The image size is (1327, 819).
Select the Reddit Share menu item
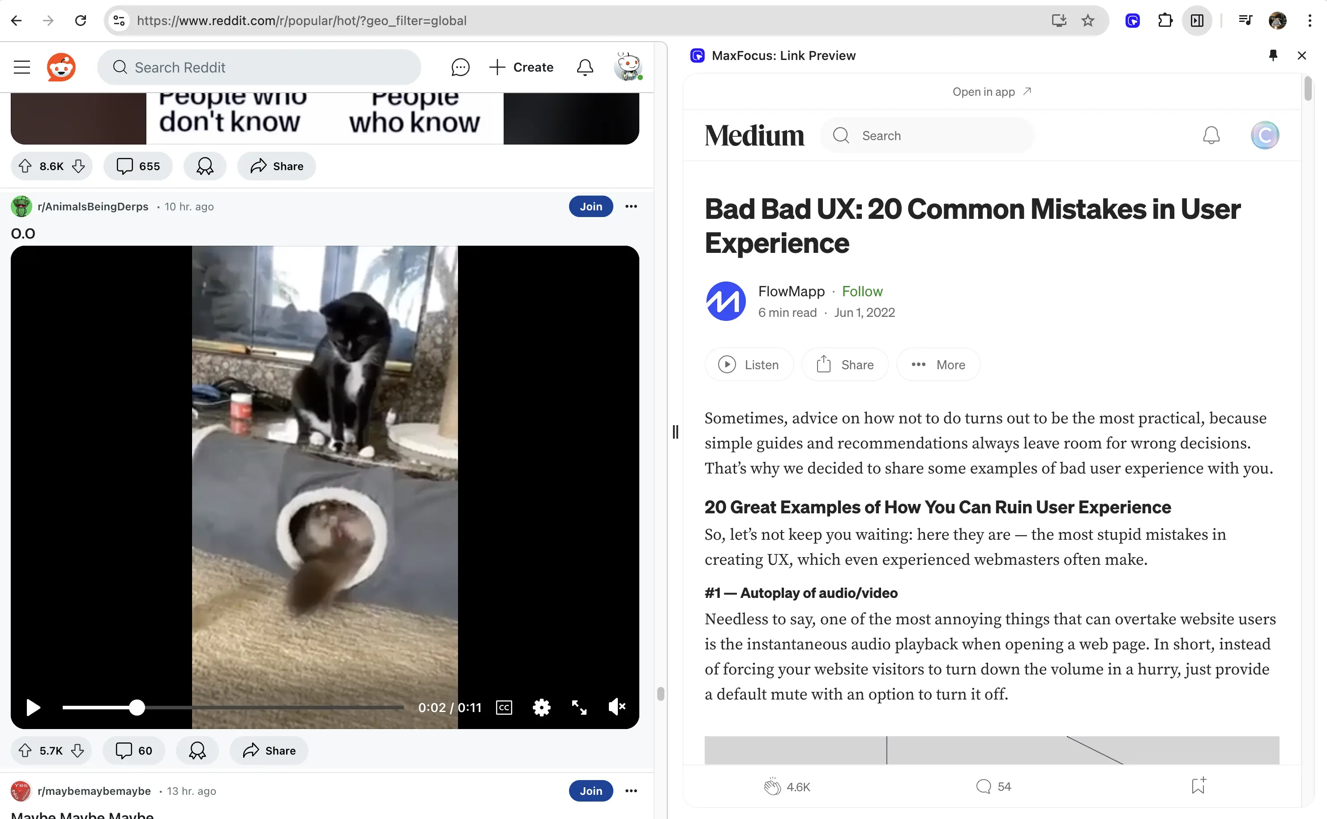pos(275,166)
